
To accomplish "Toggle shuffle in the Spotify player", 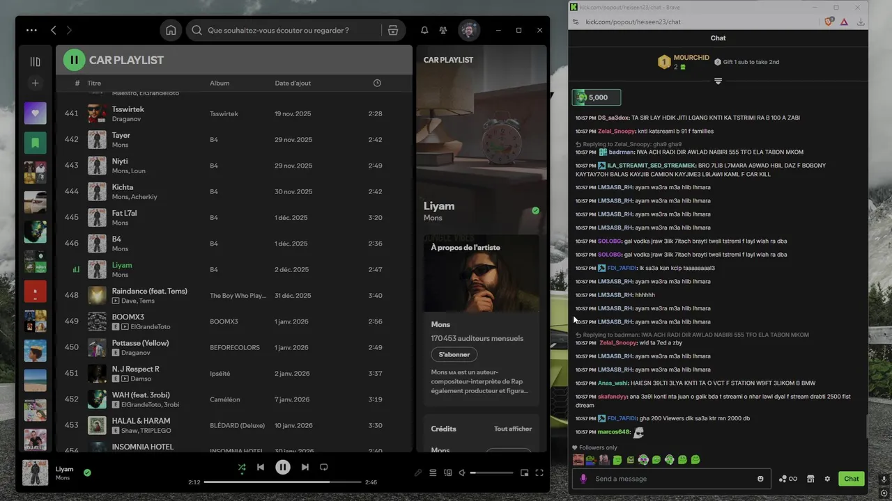I will pos(241,468).
